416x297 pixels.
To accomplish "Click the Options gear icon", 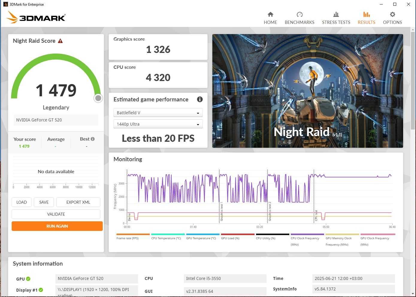I will pyautogui.click(x=392, y=14).
